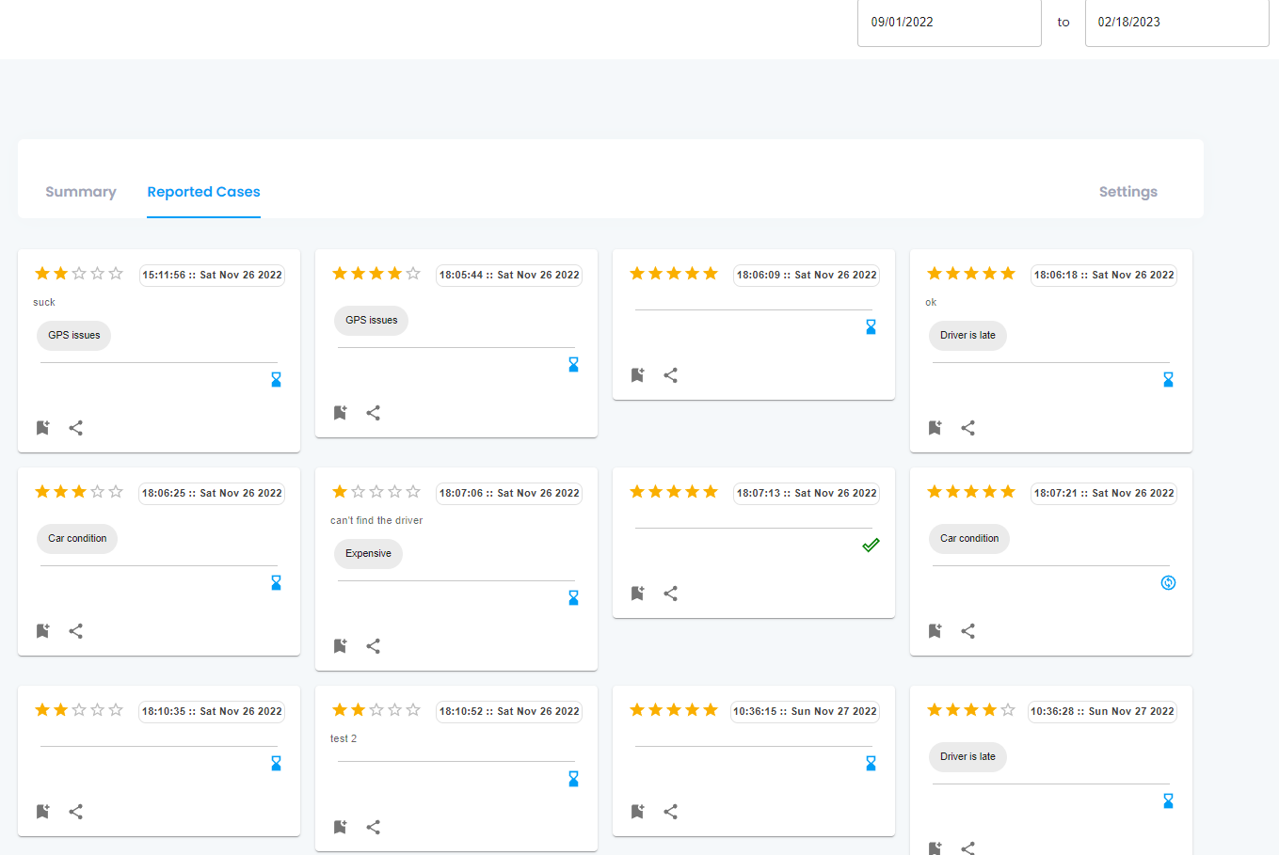Click the timestamp 15:11:56 :: Sat Nov 26 2022
The height and width of the screenshot is (855, 1279).
point(212,276)
